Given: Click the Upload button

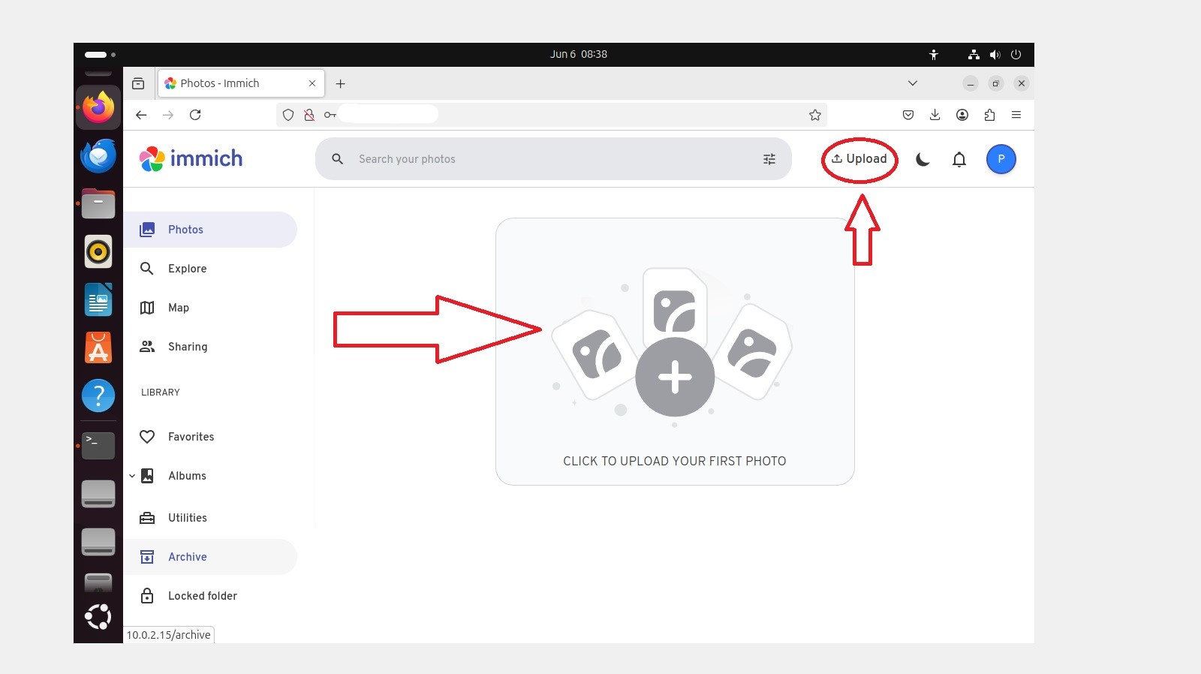Looking at the screenshot, I should (859, 159).
